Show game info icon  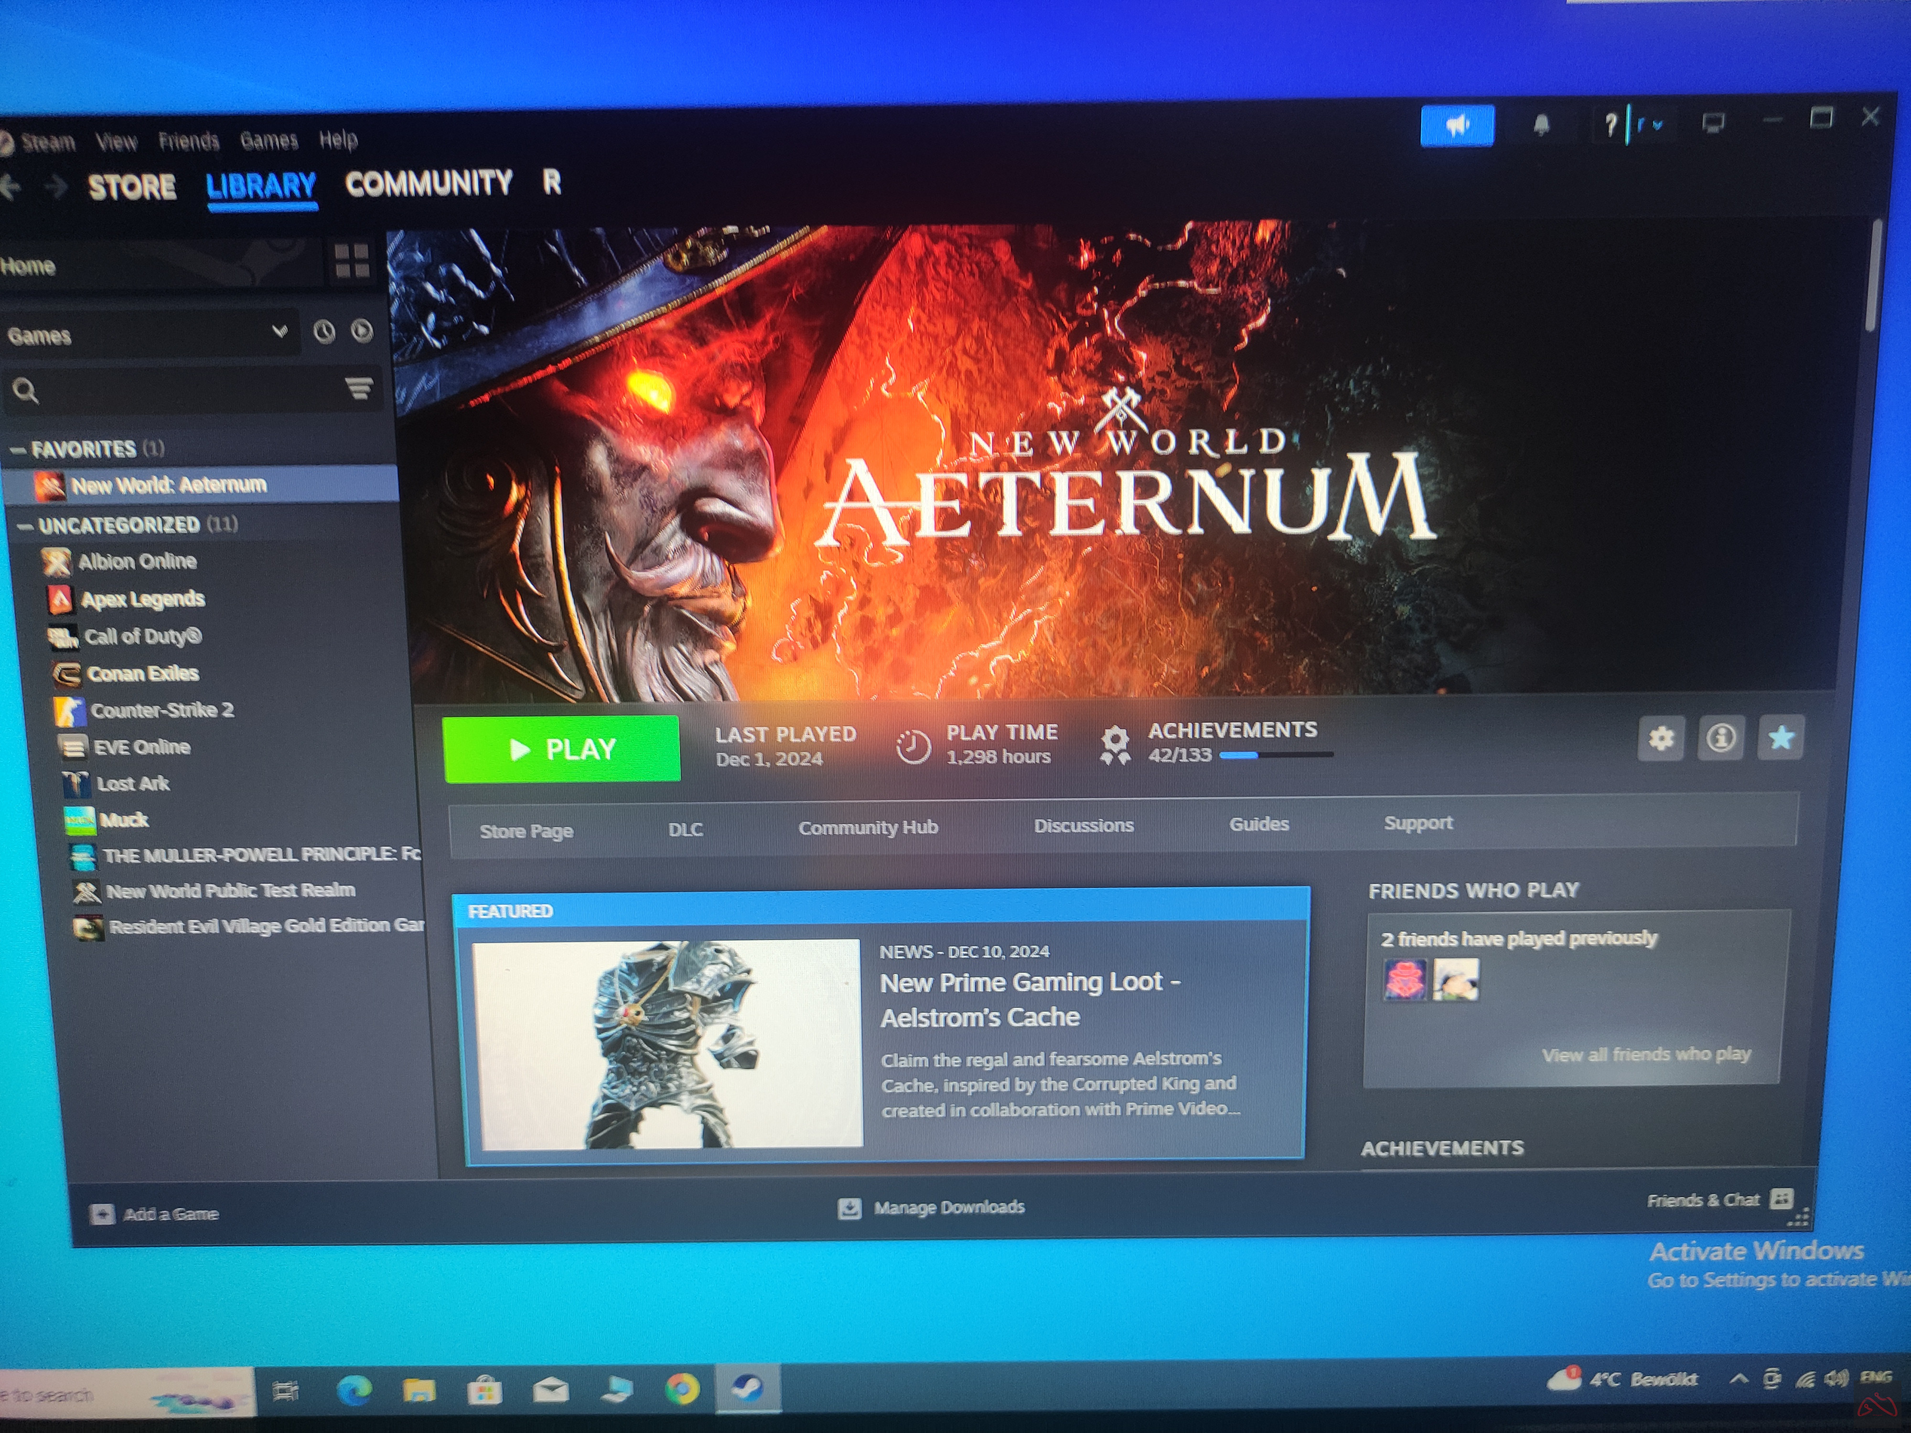[x=1720, y=738]
